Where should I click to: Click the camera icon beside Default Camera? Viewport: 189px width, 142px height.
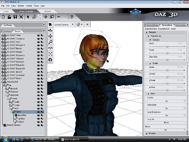(50, 24)
